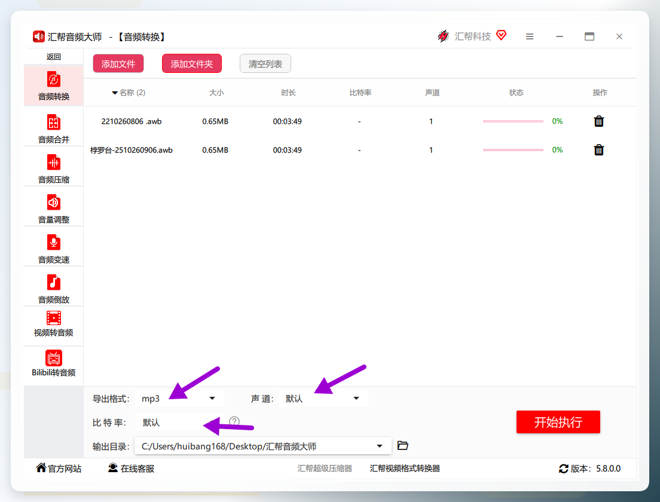Click 返回 to go back
Viewport: 660px width, 502px height.
[53, 57]
